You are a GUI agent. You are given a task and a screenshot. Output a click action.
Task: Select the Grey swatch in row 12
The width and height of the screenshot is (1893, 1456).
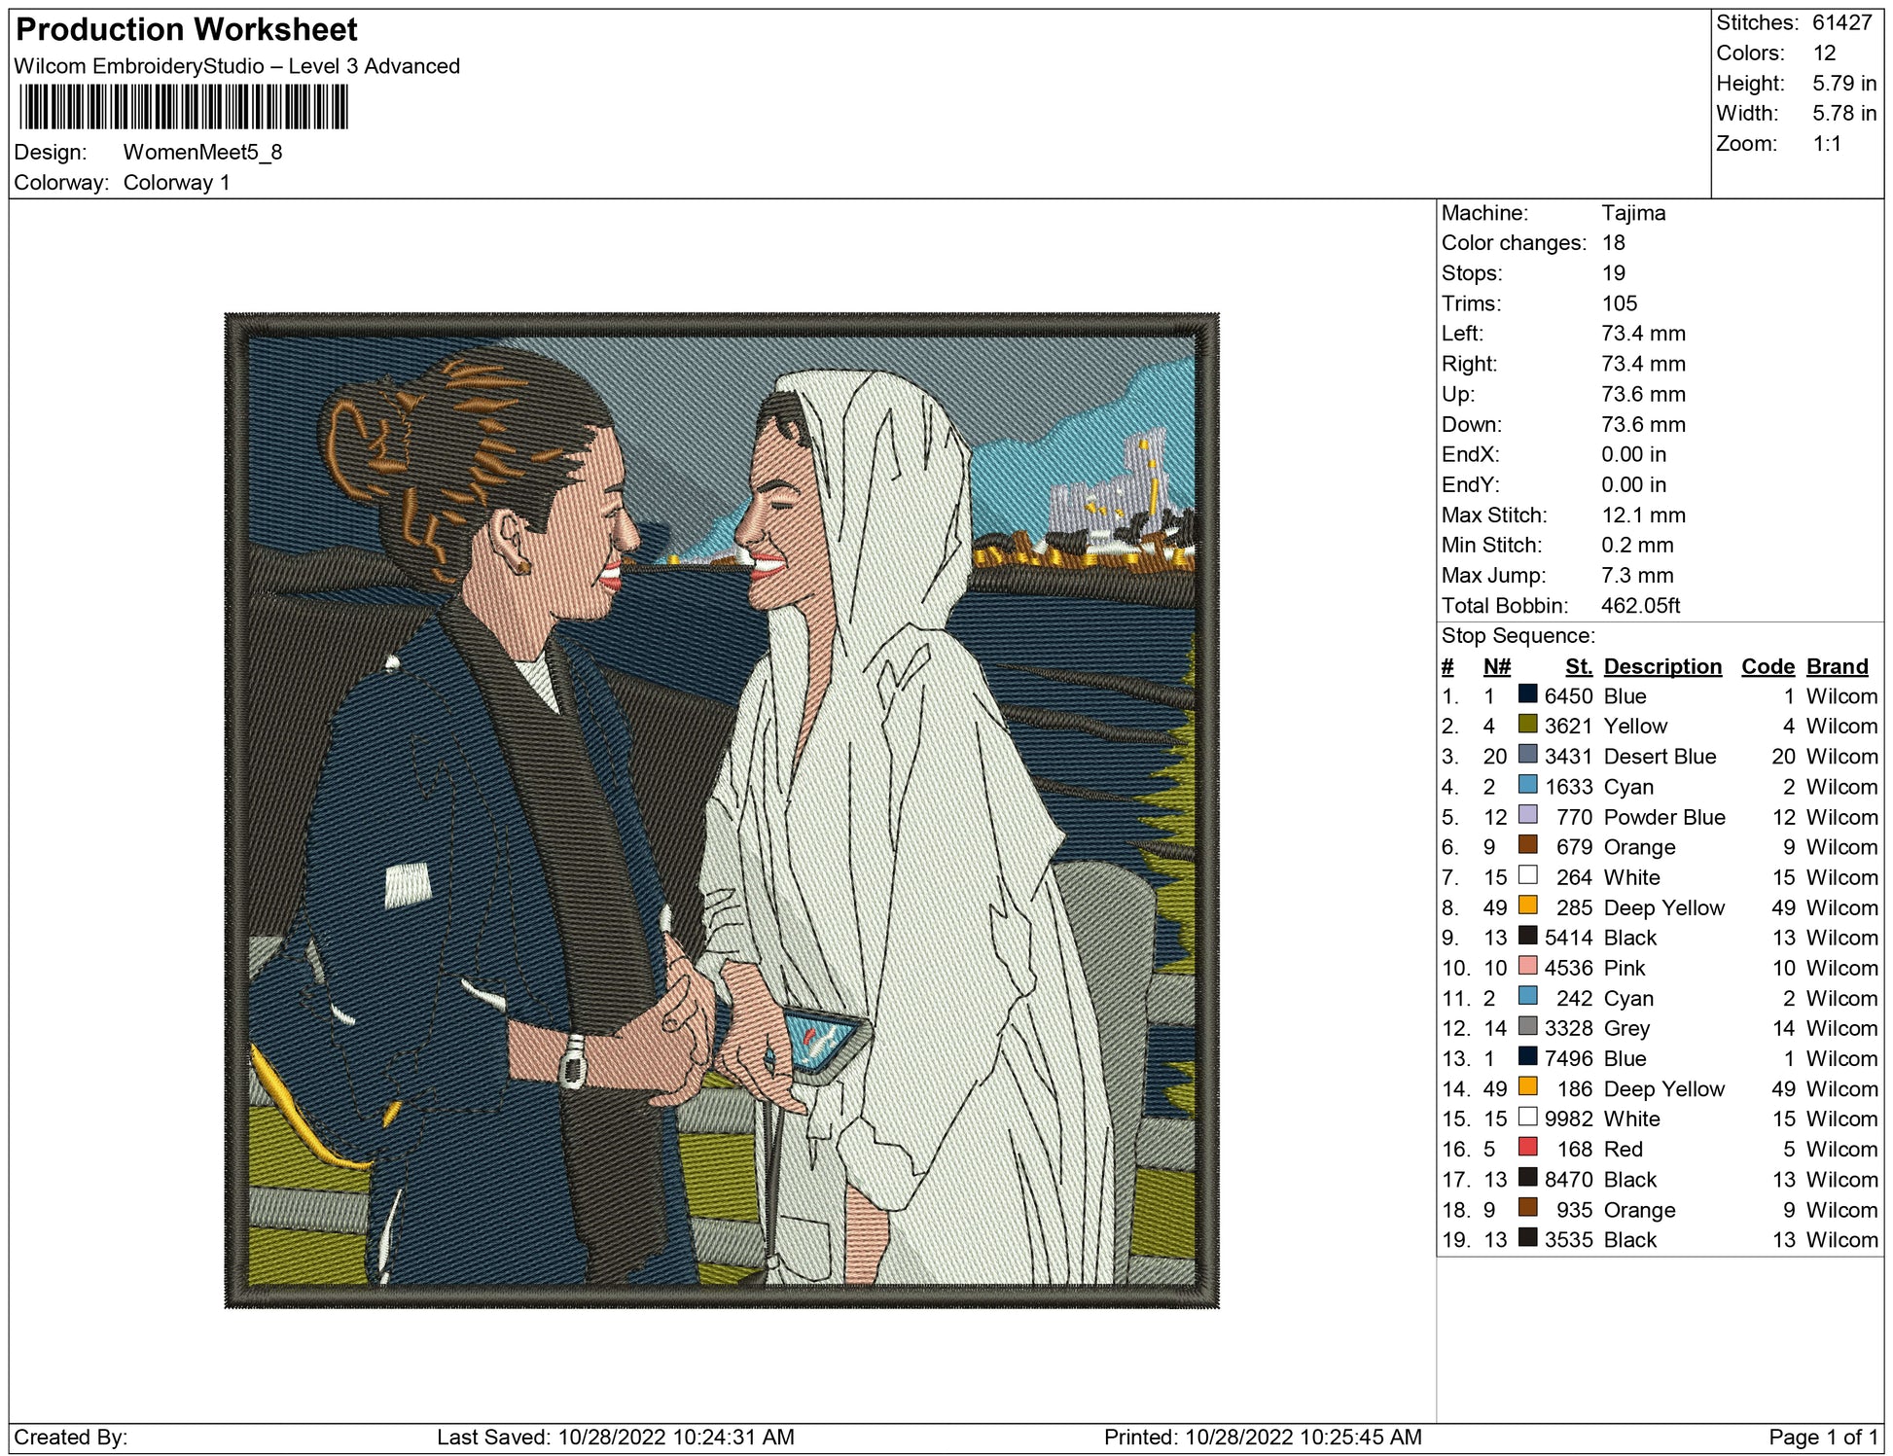[x=1527, y=1026]
